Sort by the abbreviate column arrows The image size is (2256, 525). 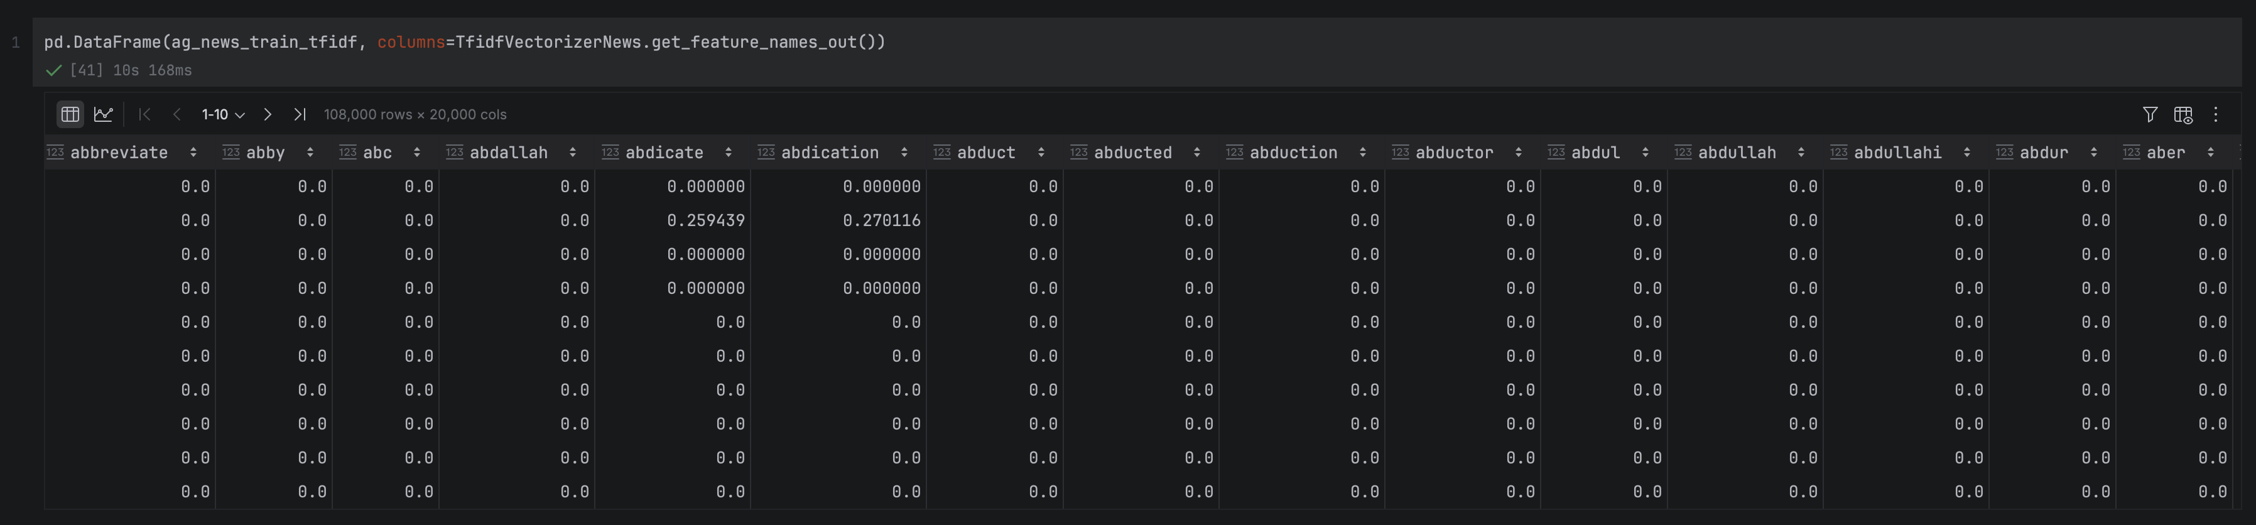click(x=193, y=152)
